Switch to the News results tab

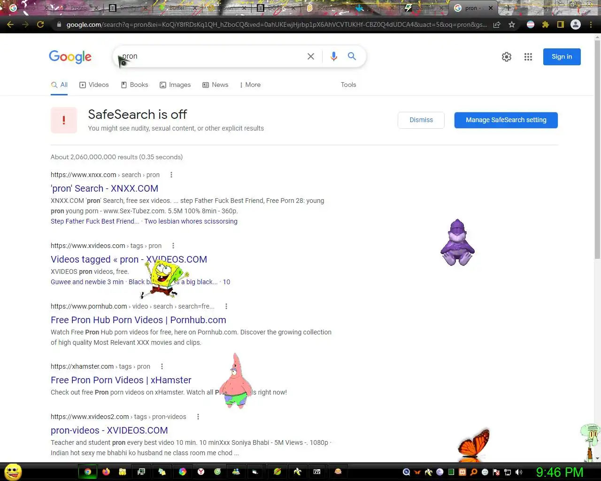pyautogui.click(x=215, y=85)
